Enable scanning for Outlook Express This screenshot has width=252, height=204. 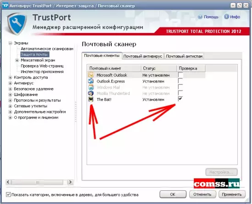(181, 81)
